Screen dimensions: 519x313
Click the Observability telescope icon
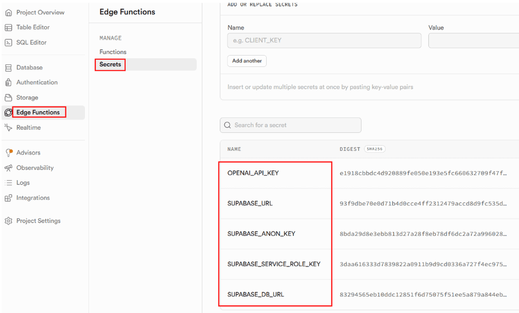coord(9,168)
